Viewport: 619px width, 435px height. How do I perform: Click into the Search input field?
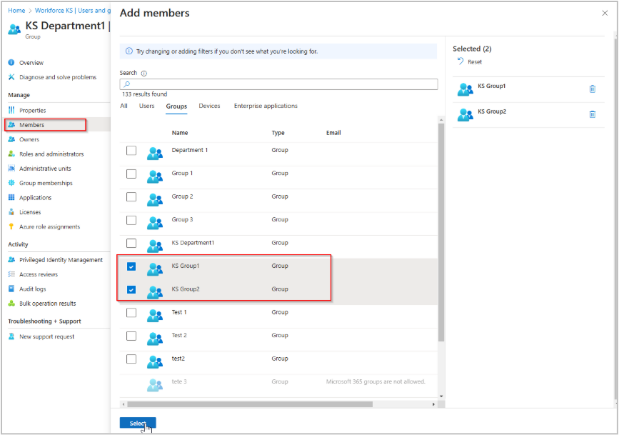point(278,84)
